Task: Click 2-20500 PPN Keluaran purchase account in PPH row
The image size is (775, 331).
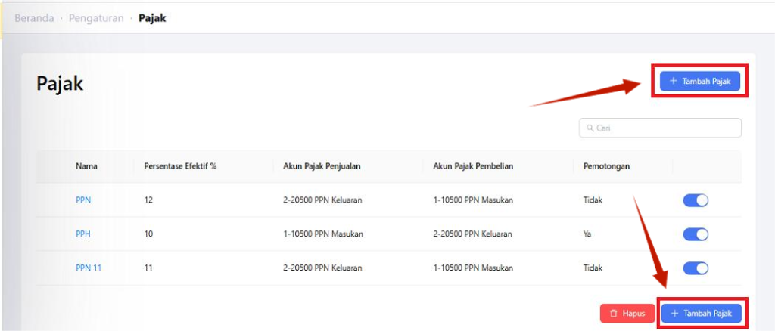Action: point(472,234)
